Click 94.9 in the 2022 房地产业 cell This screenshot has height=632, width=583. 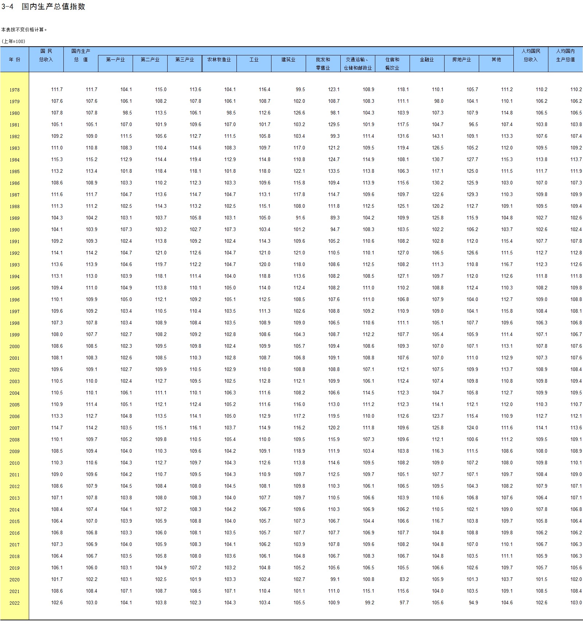473,603
